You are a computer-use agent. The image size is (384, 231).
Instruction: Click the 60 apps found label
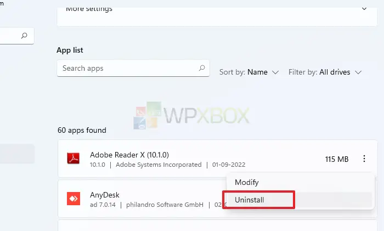click(x=82, y=130)
